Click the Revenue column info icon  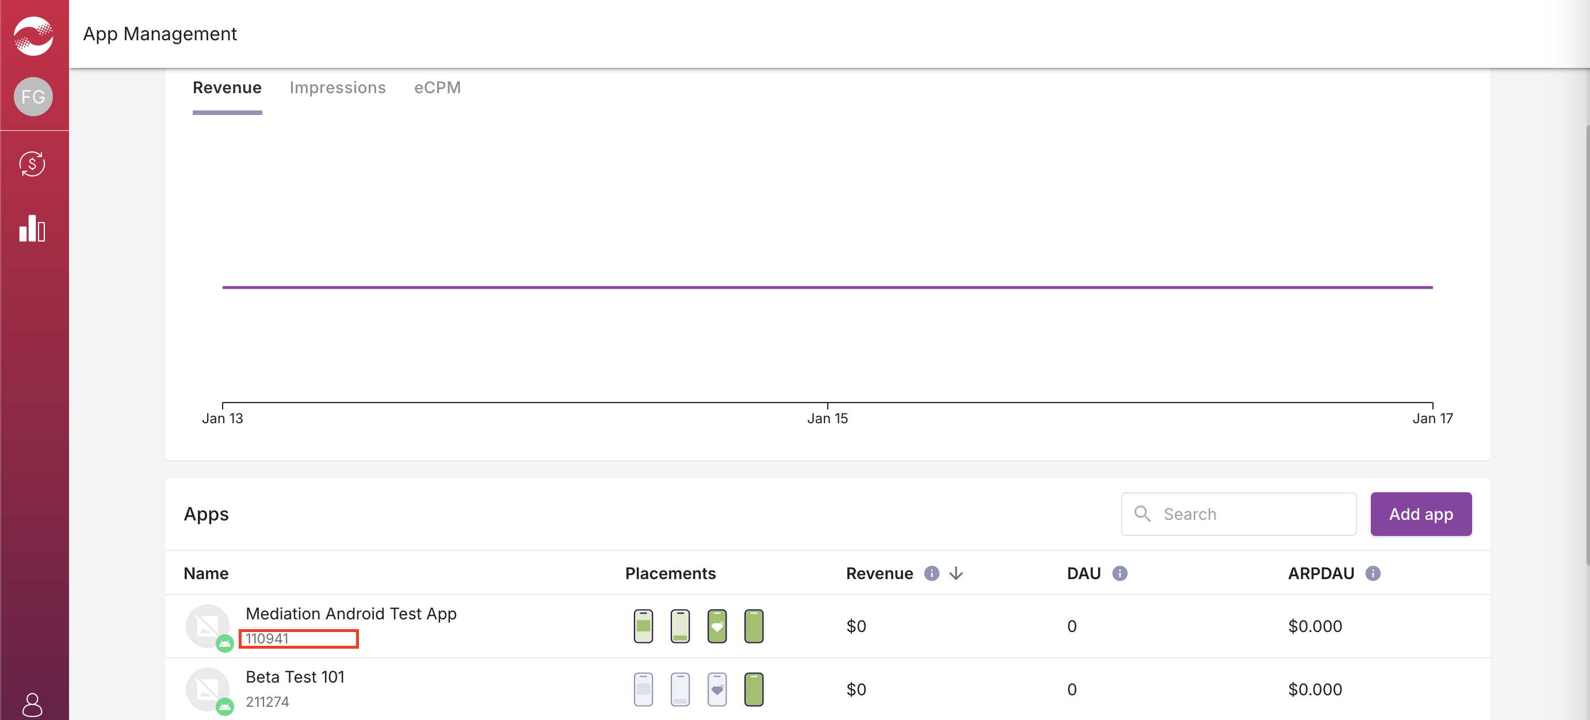[931, 573]
